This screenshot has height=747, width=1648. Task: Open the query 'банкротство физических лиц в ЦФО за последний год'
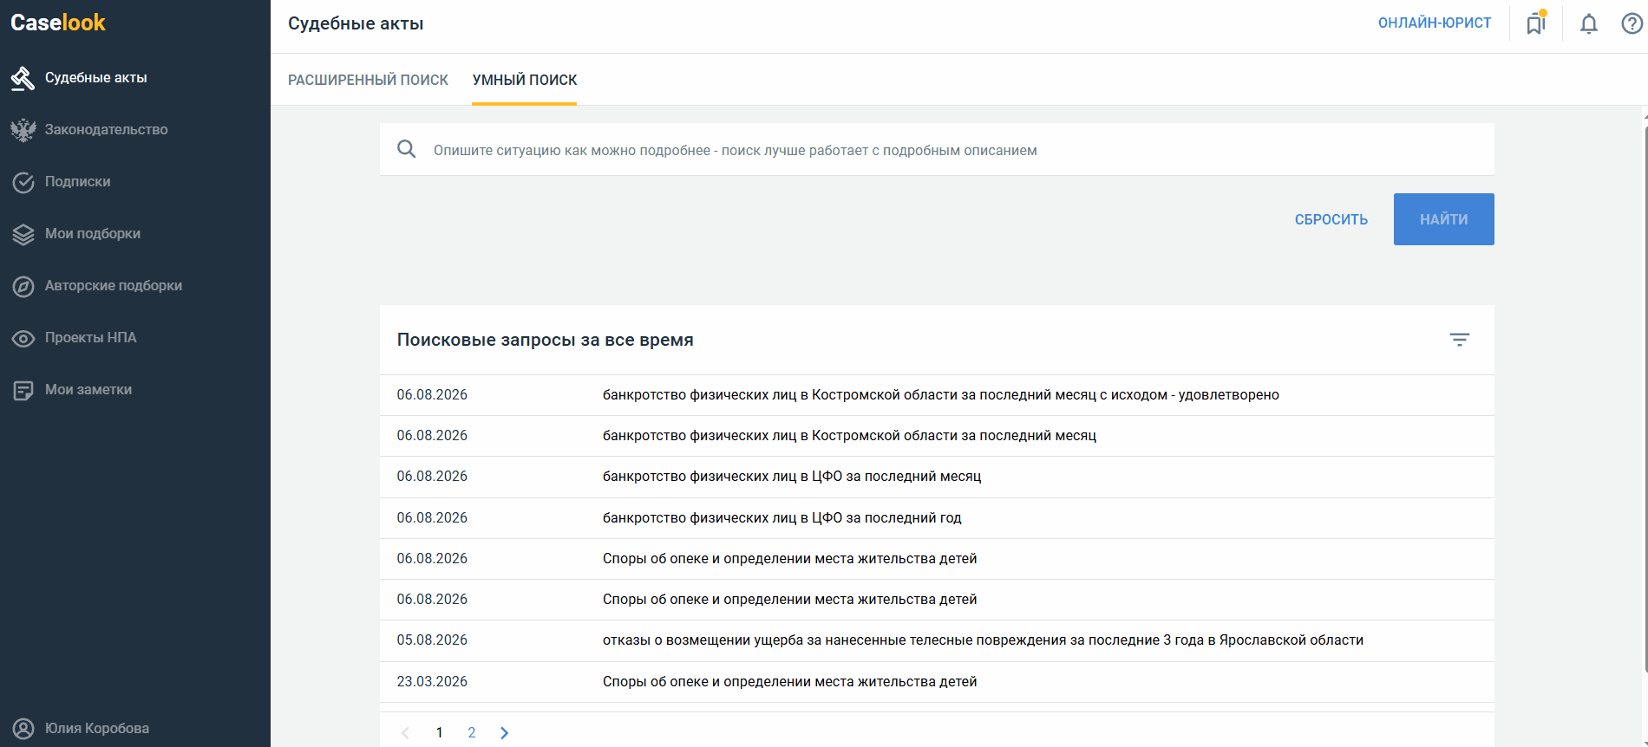point(937,518)
